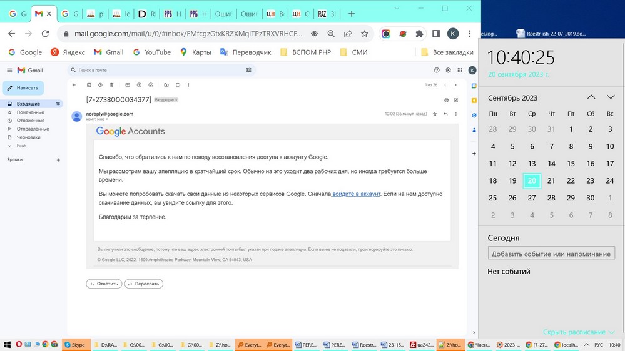Toggle the Gmail main menu hamburger

coord(9,70)
